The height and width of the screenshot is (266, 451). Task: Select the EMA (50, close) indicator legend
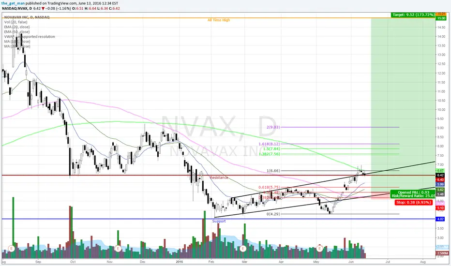(16, 32)
